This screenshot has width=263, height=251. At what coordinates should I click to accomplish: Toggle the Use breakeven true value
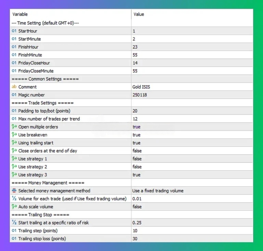[136, 135]
